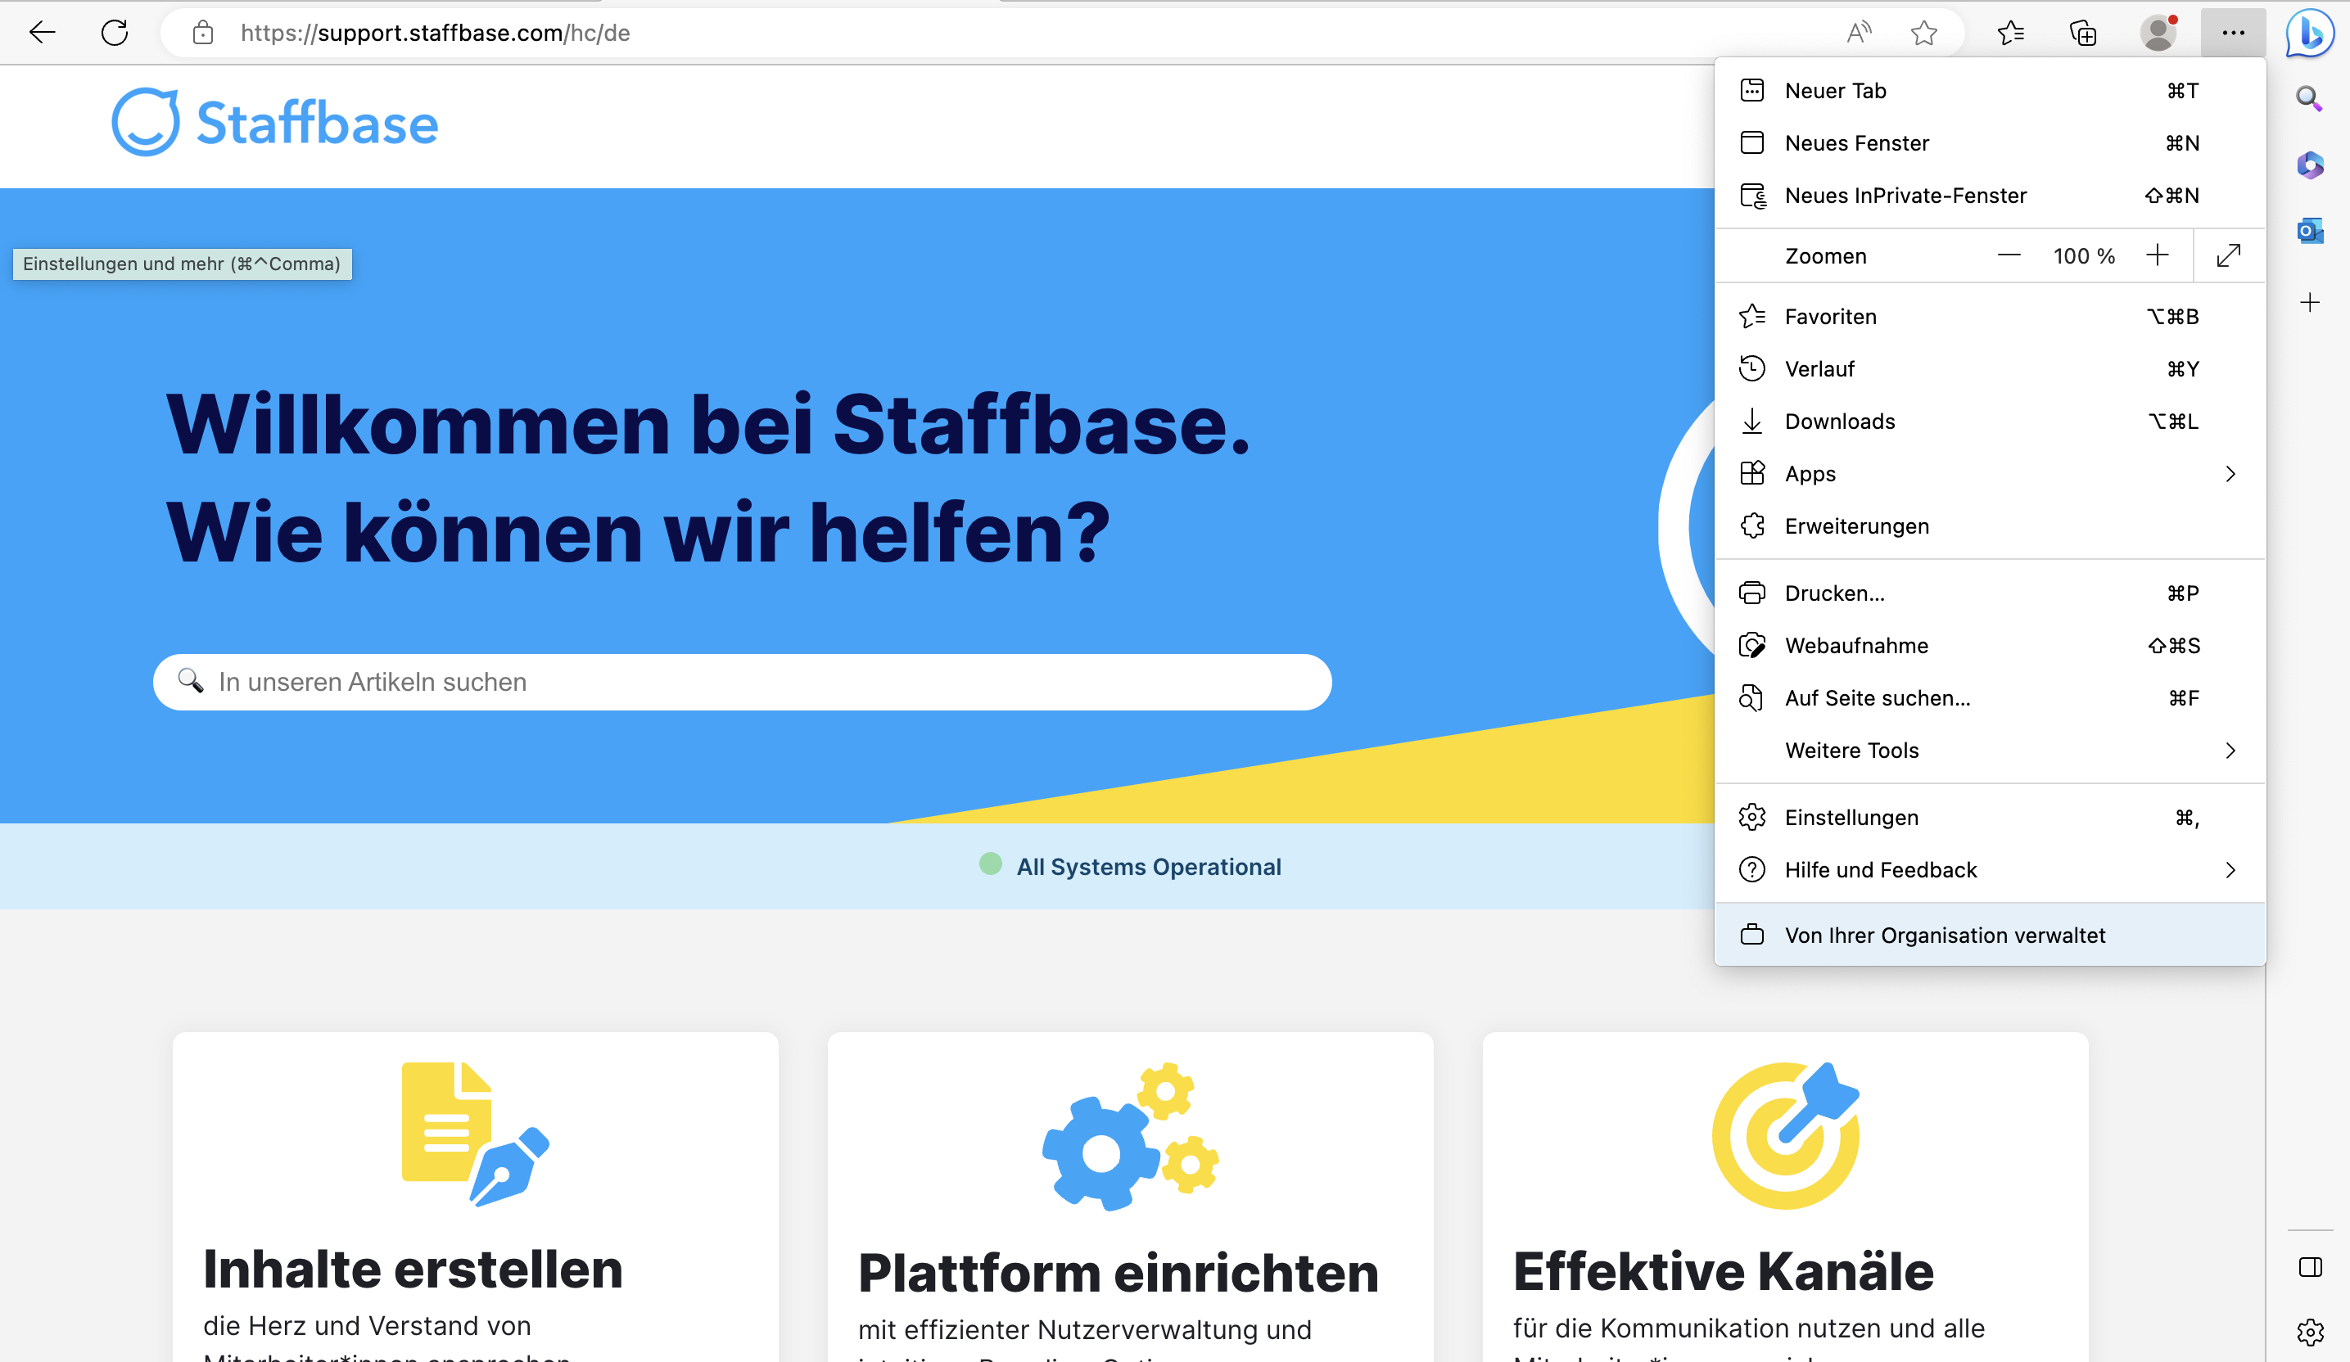
Task: Click the address bar URL
Action: (x=435, y=34)
